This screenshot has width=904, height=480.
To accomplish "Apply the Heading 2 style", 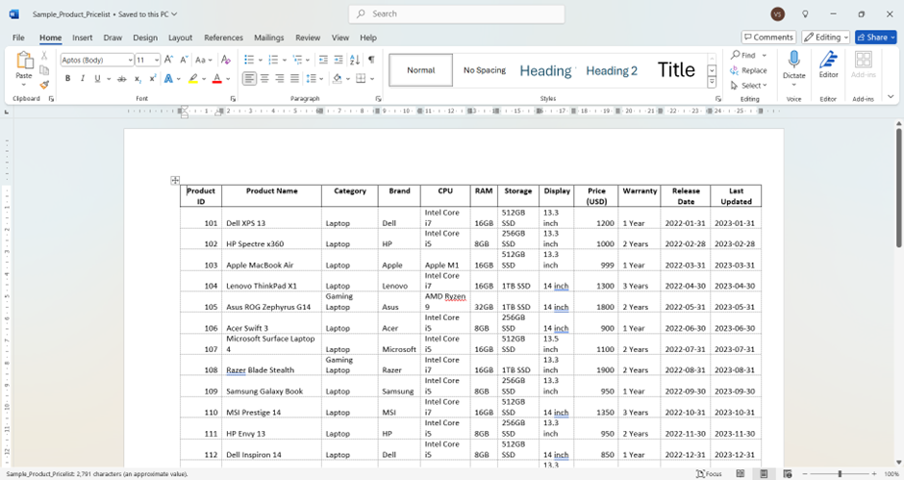I will (x=612, y=70).
